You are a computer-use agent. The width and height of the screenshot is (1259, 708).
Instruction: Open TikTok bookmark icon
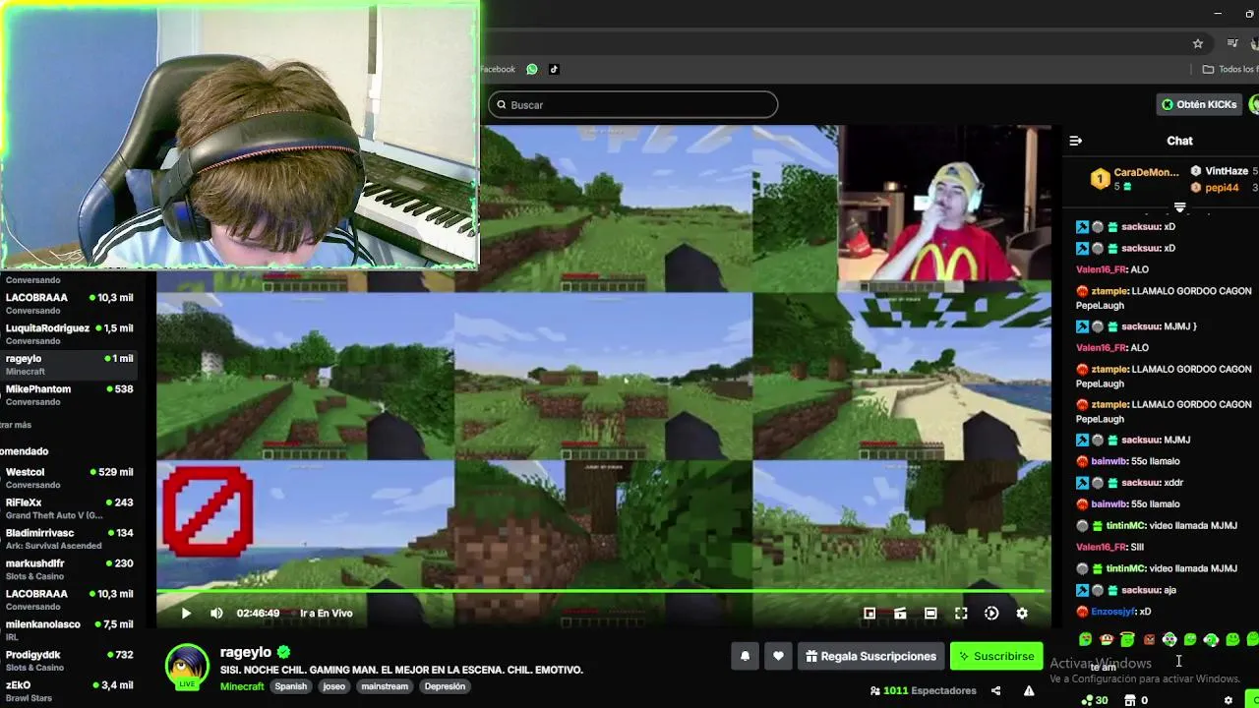554,69
